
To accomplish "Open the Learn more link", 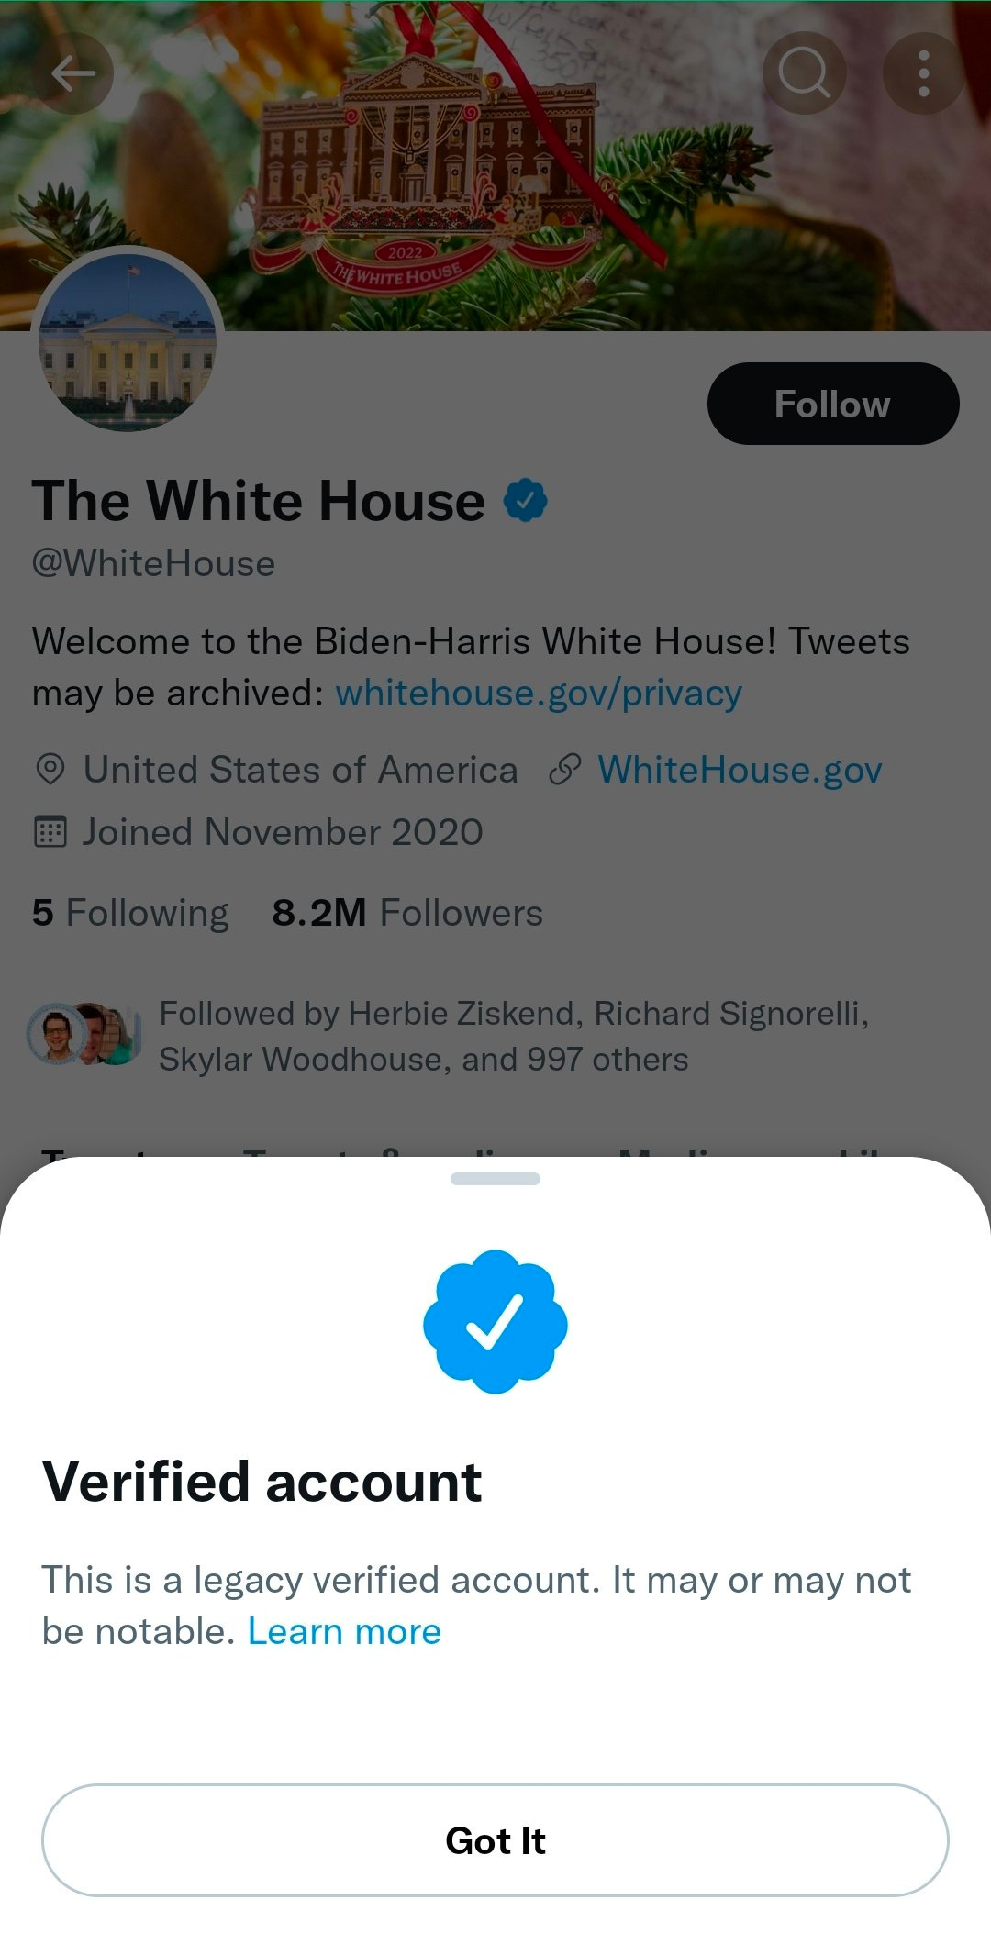I will click(x=344, y=1631).
